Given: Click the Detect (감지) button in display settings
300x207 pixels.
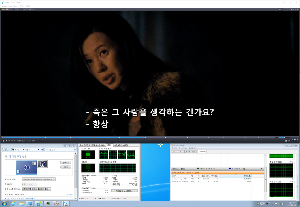Looking at the screenshot, I should pos(66,163).
